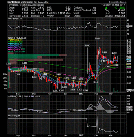The height and width of the screenshot is (137, 134).
Task: Select the NAKD ticker symbol header
Action: tap(10, 2)
